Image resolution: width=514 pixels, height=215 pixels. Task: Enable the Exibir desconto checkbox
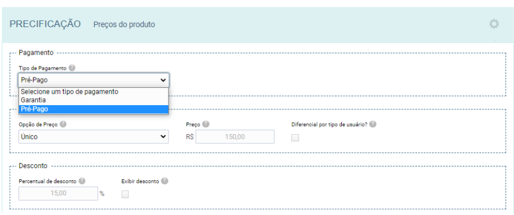pyautogui.click(x=125, y=194)
